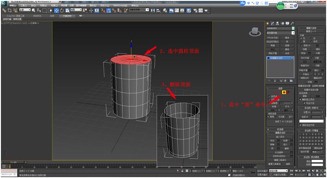Open the Layer Manager icon

click(165, 11)
